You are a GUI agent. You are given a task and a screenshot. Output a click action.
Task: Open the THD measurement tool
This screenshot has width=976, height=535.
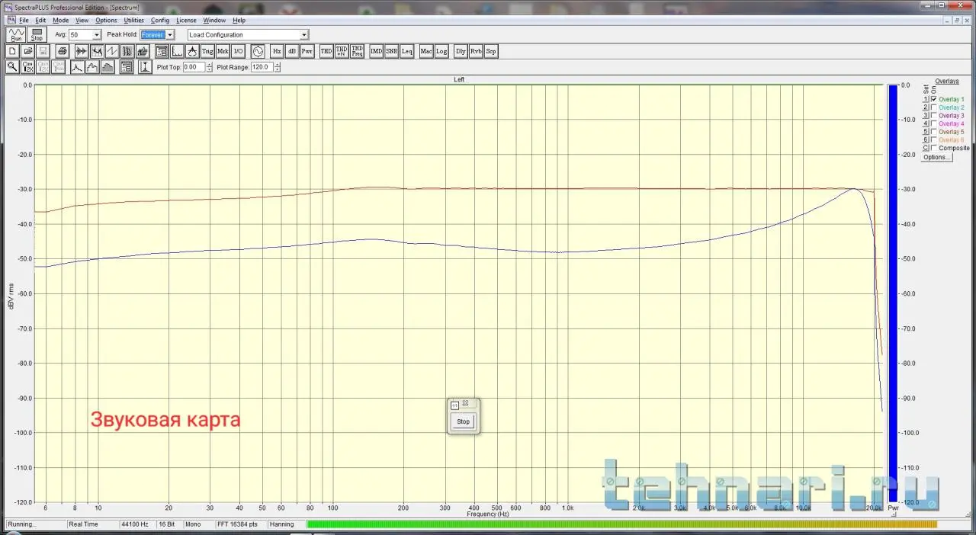coord(326,51)
